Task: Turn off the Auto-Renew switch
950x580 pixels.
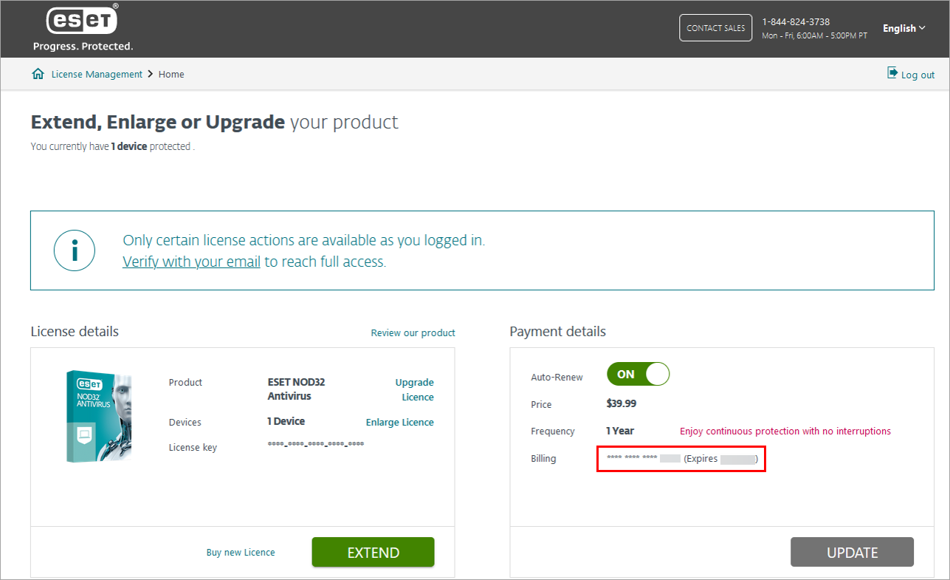Action: pyautogui.click(x=638, y=374)
